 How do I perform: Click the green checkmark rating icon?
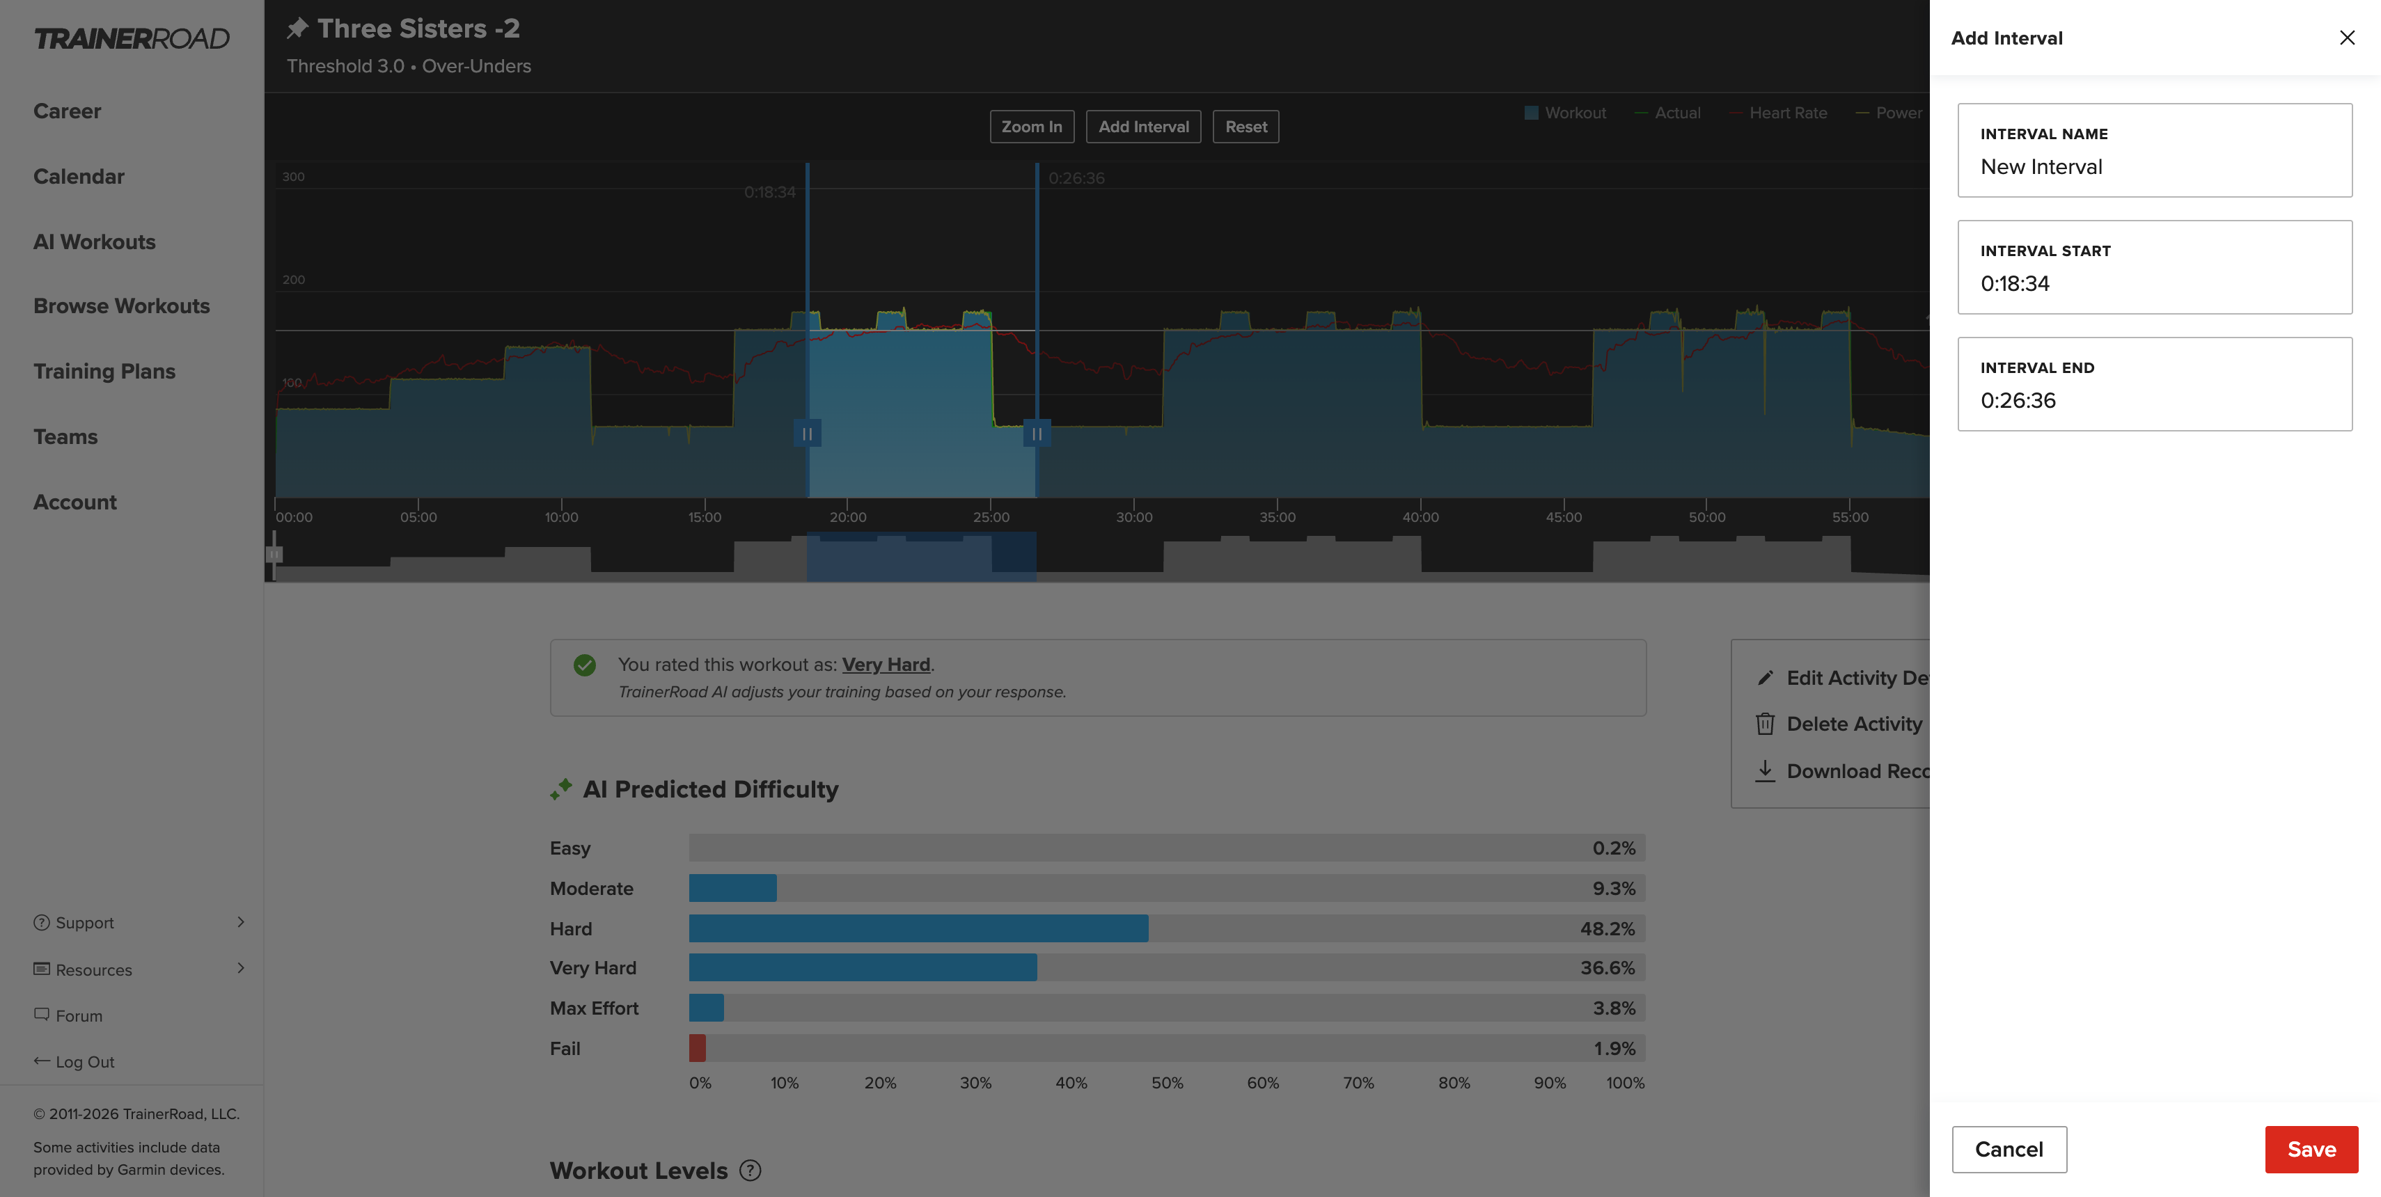click(x=584, y=665)
